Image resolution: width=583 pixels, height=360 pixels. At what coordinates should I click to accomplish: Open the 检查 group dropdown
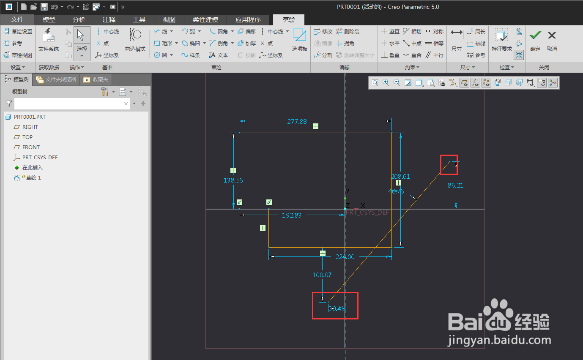tap(507, 67)
